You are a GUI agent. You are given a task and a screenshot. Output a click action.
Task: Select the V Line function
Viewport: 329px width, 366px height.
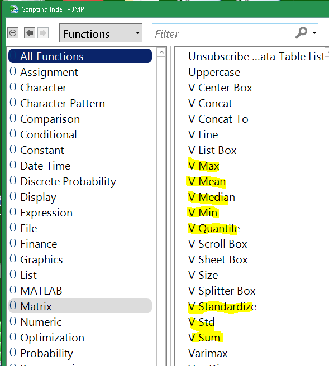(203, 134)
